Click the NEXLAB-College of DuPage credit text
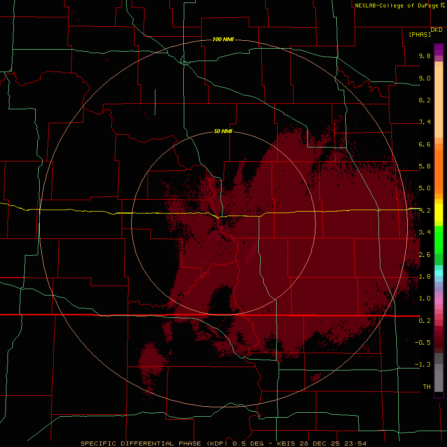 point(396,5)
